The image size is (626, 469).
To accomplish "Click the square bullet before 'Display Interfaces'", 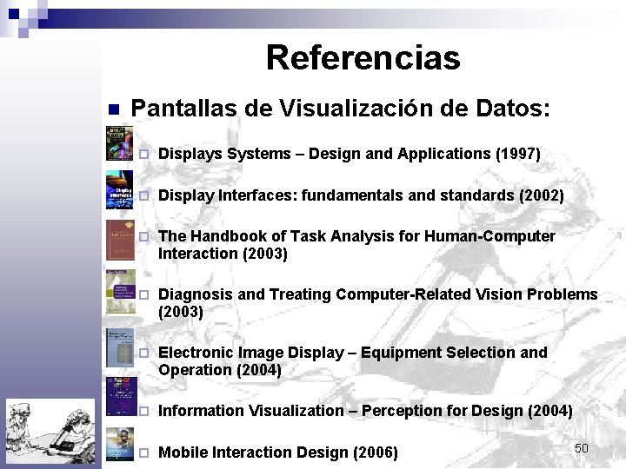I will click(x=144, y=195).
